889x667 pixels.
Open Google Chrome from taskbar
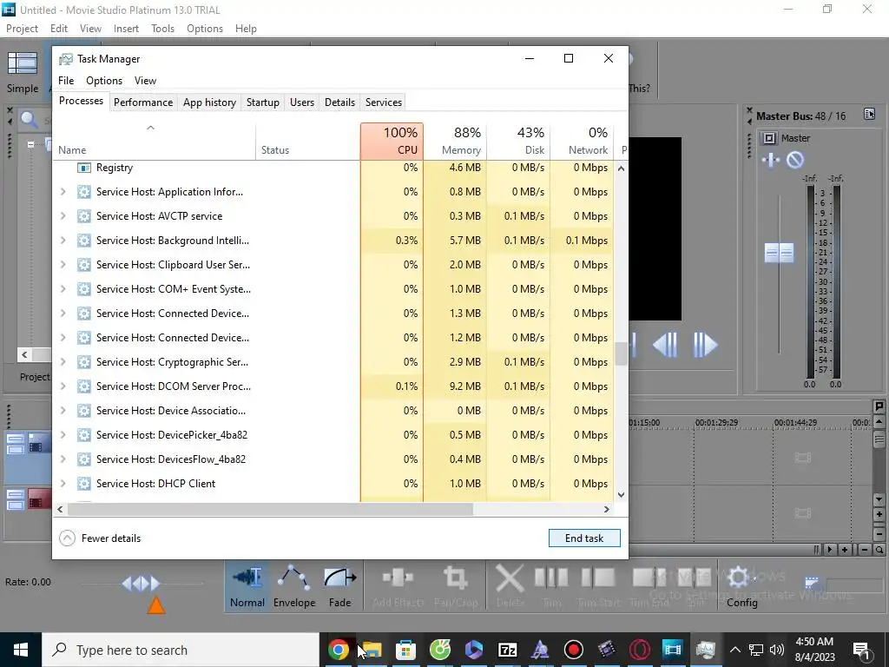pyautogui.click(x=339, y=650)
